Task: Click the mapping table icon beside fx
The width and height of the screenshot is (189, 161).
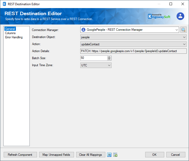Action: point(115,155)
